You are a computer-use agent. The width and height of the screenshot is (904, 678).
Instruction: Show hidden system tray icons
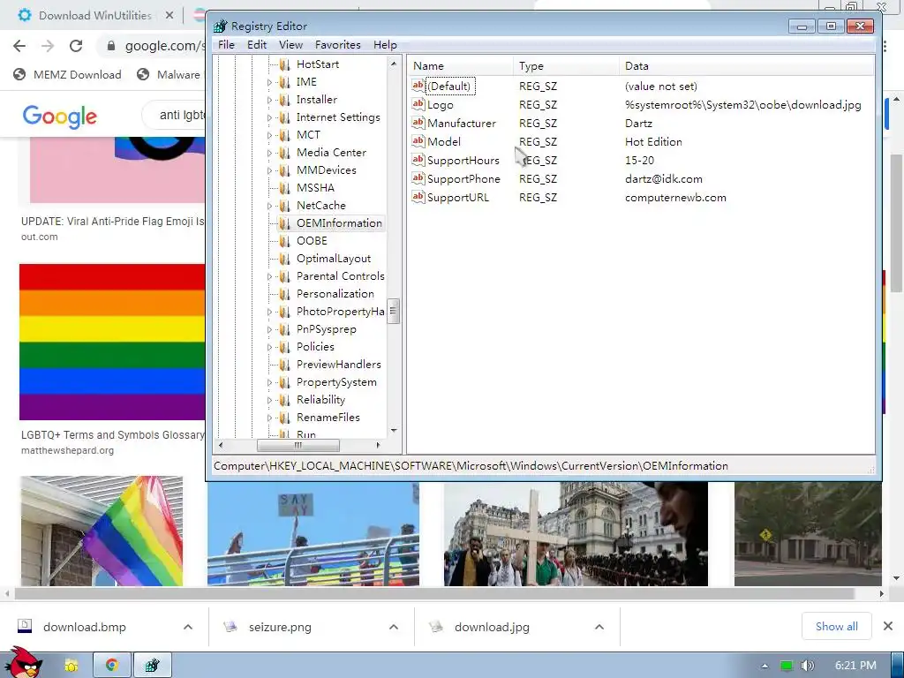point(765,666)
